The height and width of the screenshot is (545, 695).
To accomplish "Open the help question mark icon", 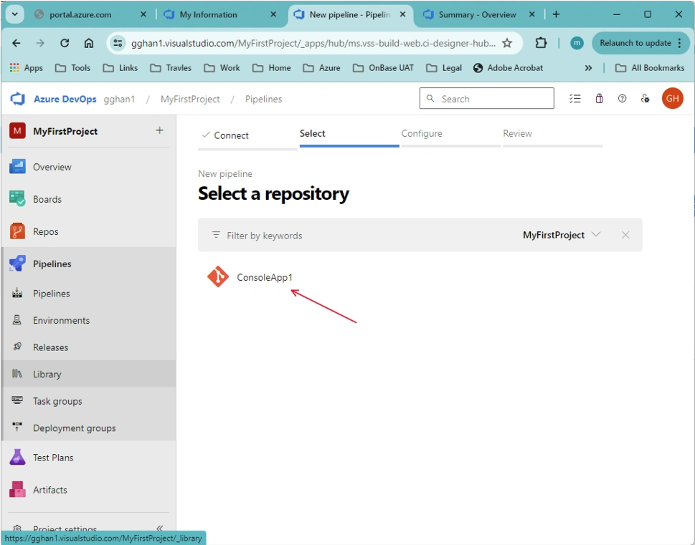I will tap(623, 98).
